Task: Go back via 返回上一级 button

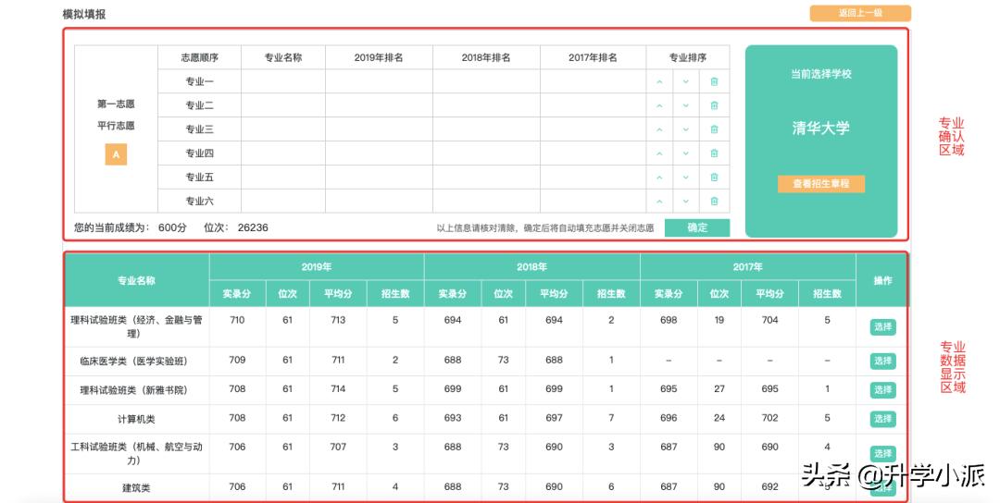Action: (860, 13)
